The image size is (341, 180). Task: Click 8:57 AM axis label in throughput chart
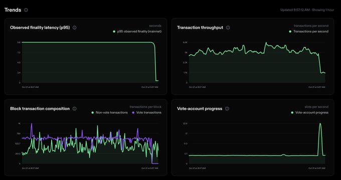coord(197,87)
